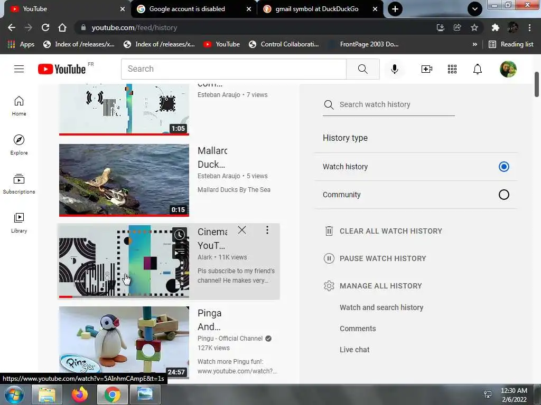541x405 pixels.
Task: Open the Control Collaborati... bookmark
Action: tap(284, 44)
